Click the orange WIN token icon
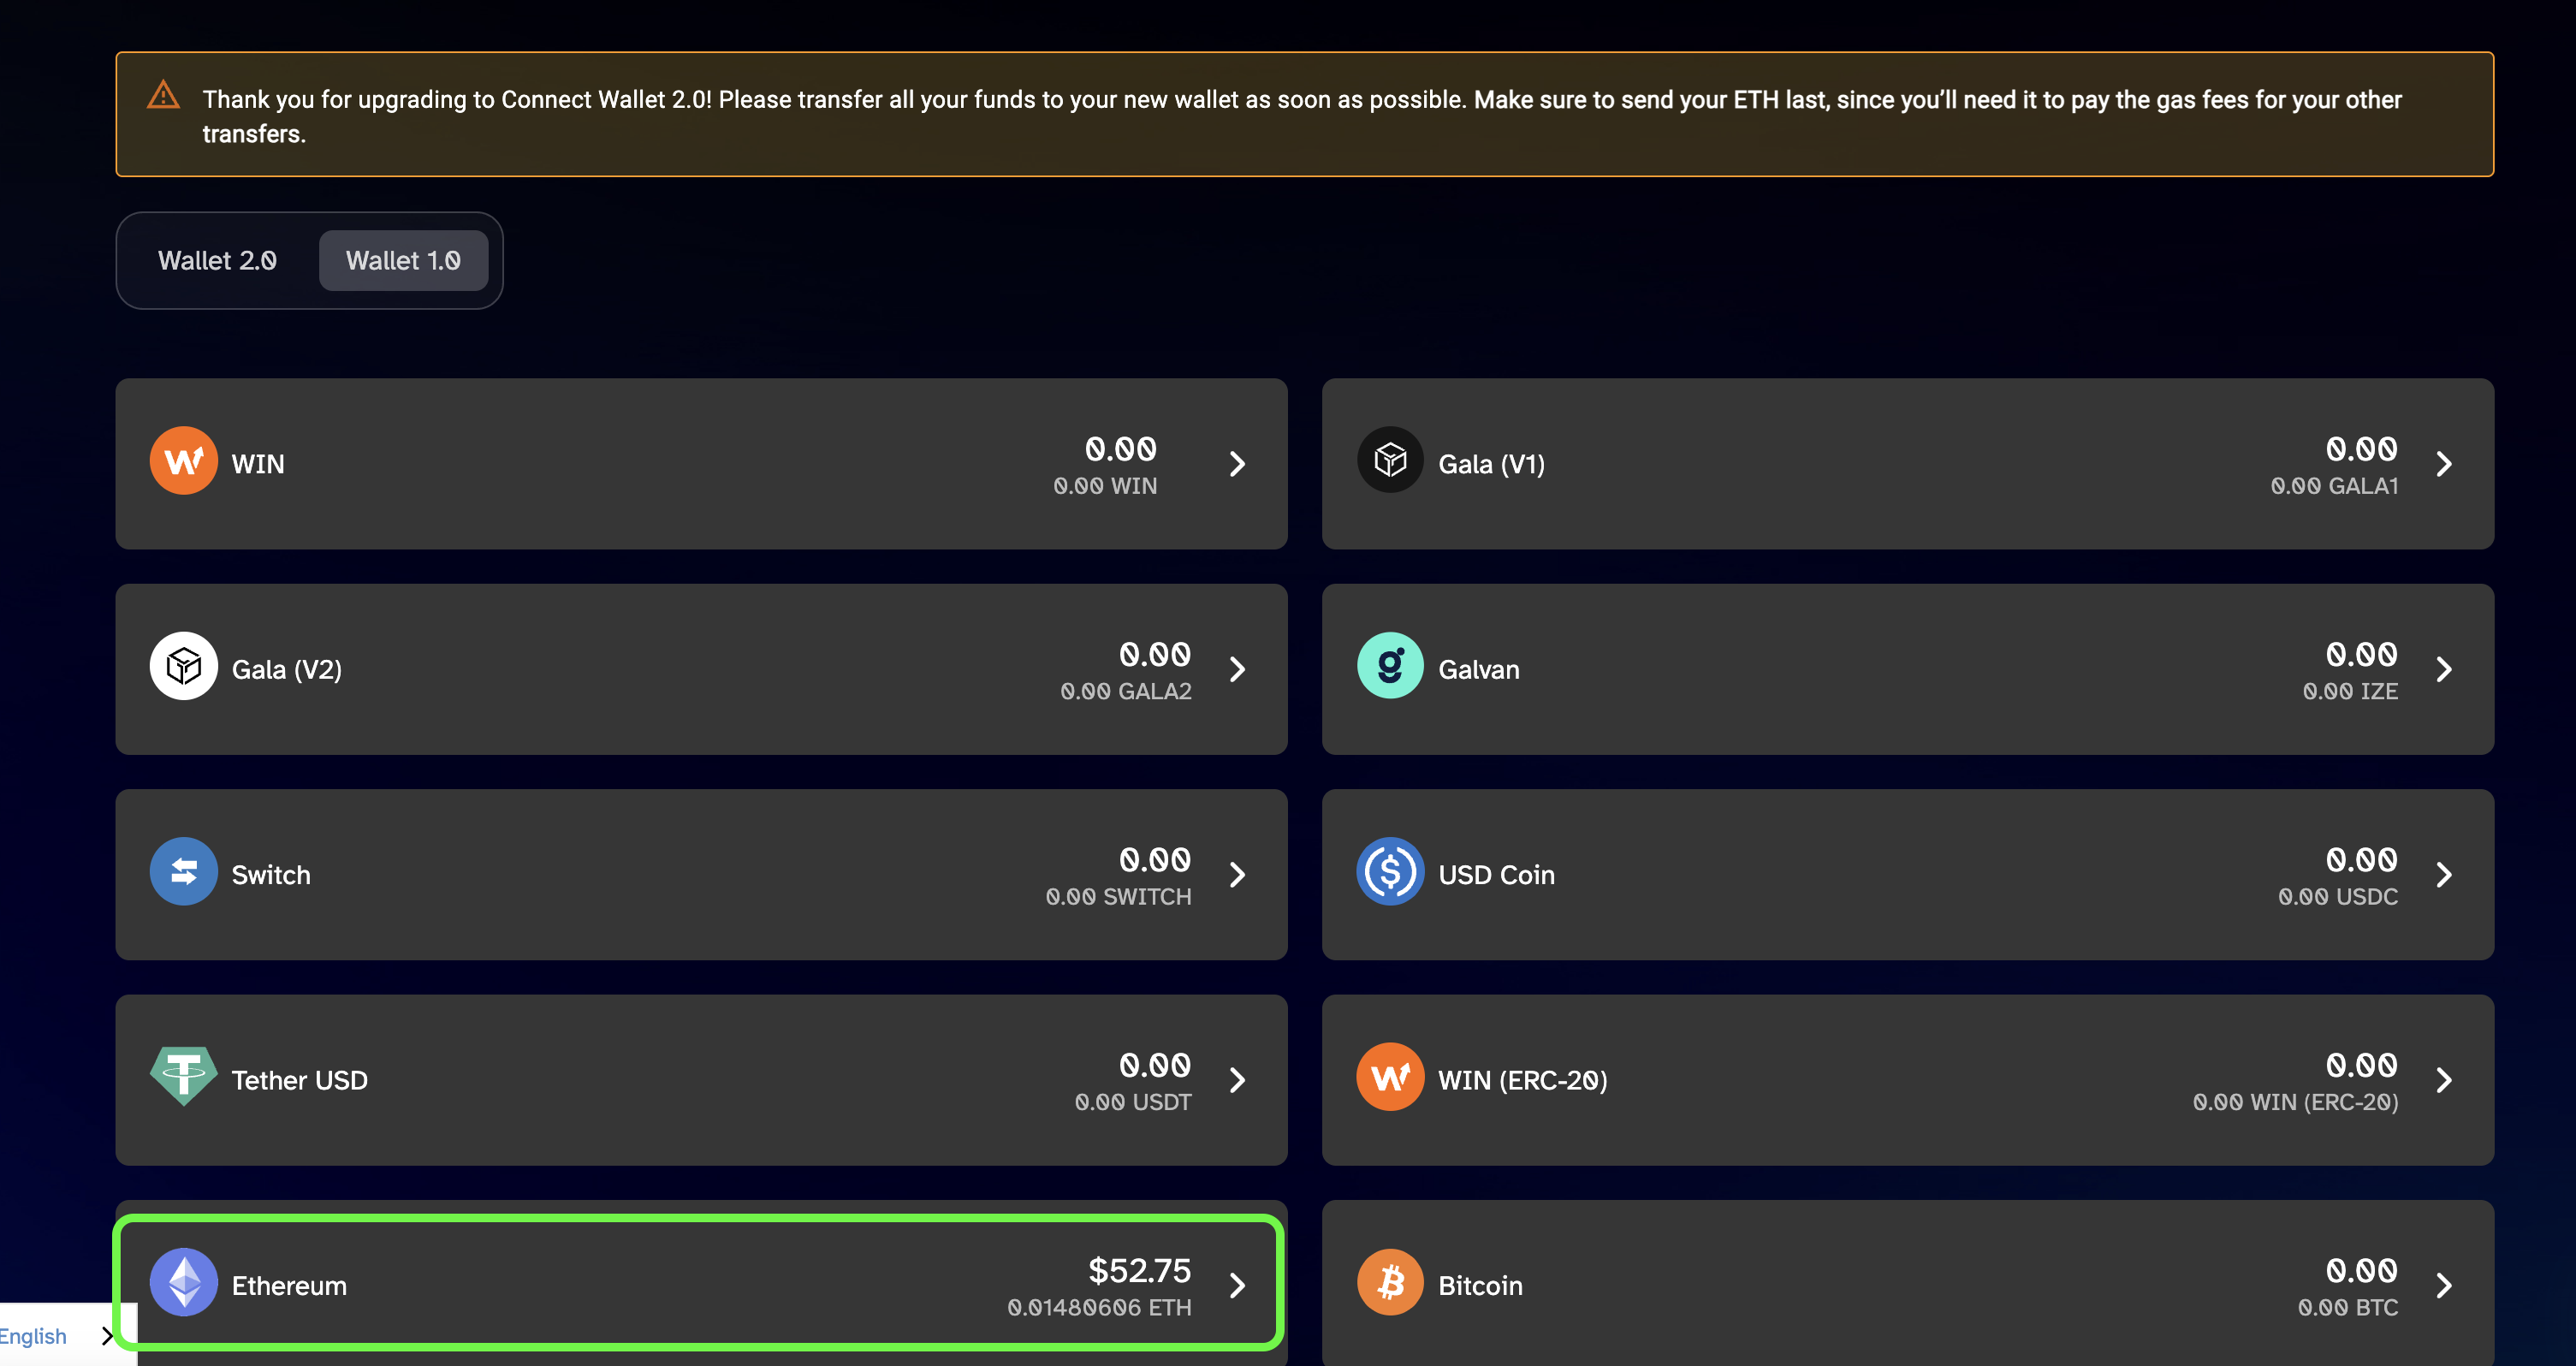This screenshot has height=1366, width=2576. 183,461
